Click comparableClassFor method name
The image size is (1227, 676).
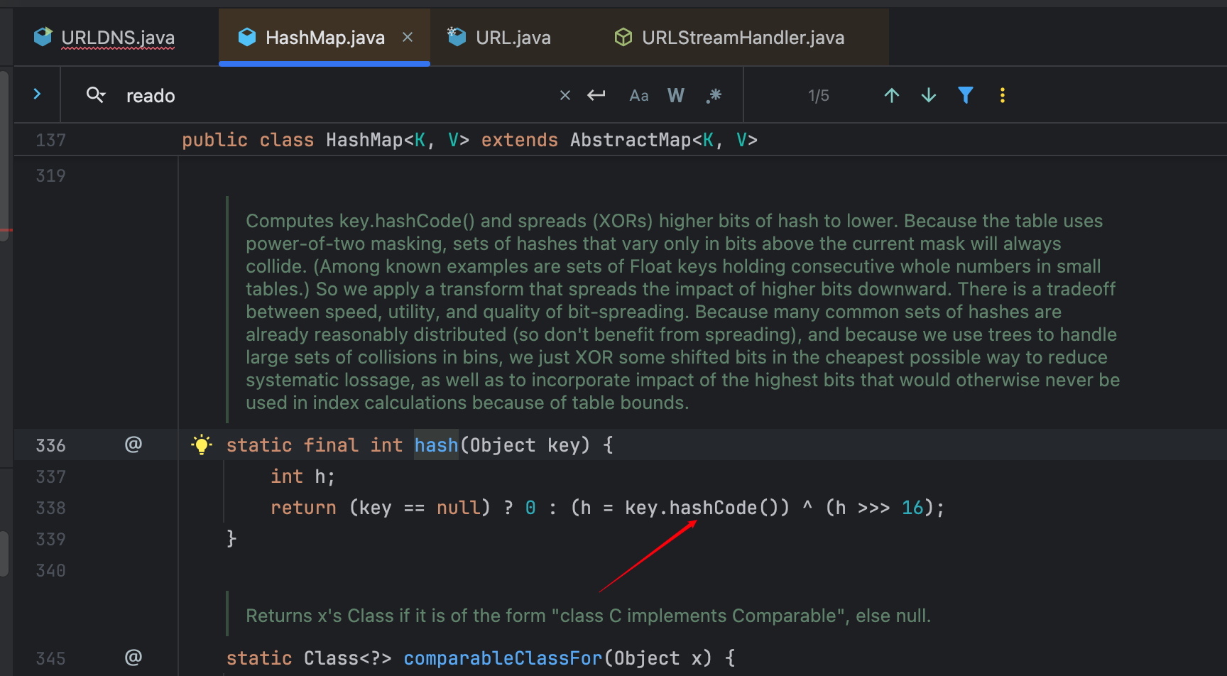[x=503, y=658]
